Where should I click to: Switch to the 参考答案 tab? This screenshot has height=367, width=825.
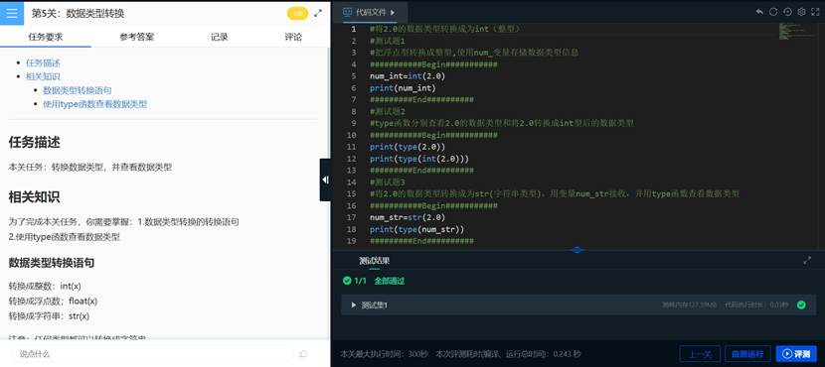[x=137, y=37]
